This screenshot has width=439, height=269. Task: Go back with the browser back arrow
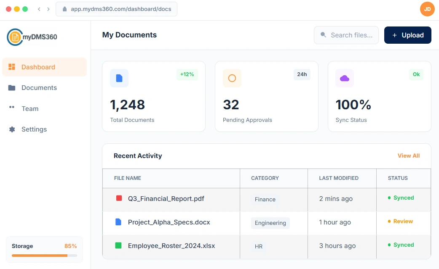[39, 9]
